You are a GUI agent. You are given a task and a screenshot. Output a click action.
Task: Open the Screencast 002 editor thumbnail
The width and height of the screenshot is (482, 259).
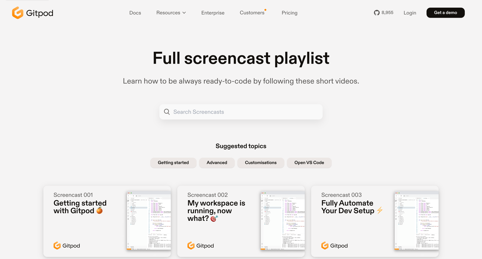click(283, 220)
